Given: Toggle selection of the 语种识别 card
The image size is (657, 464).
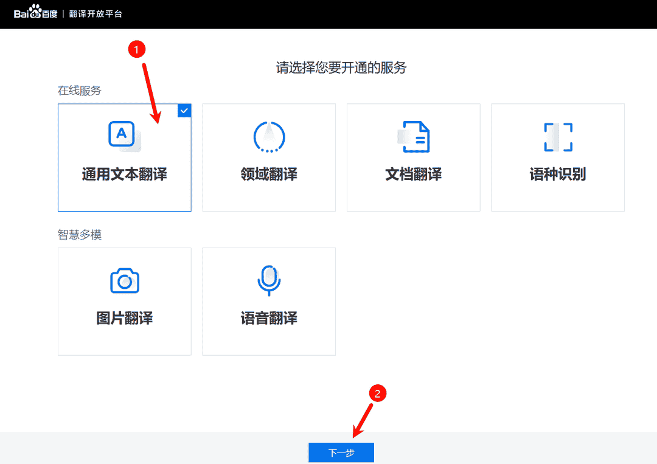Looking at the screenshot, I should click(x=557, y=157).
